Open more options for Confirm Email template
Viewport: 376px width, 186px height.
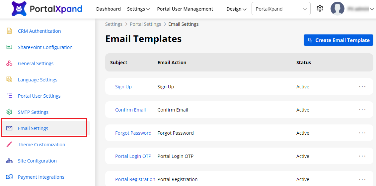(x=362, y=110)
